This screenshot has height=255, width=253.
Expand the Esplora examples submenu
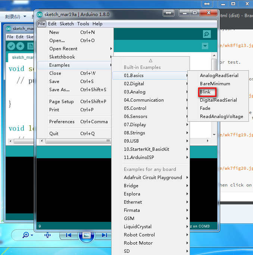(151, 194)
